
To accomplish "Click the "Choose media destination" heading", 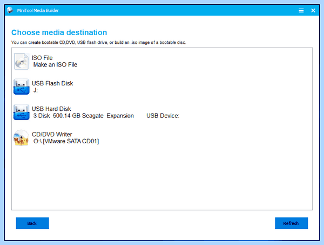I will [59, 32].
